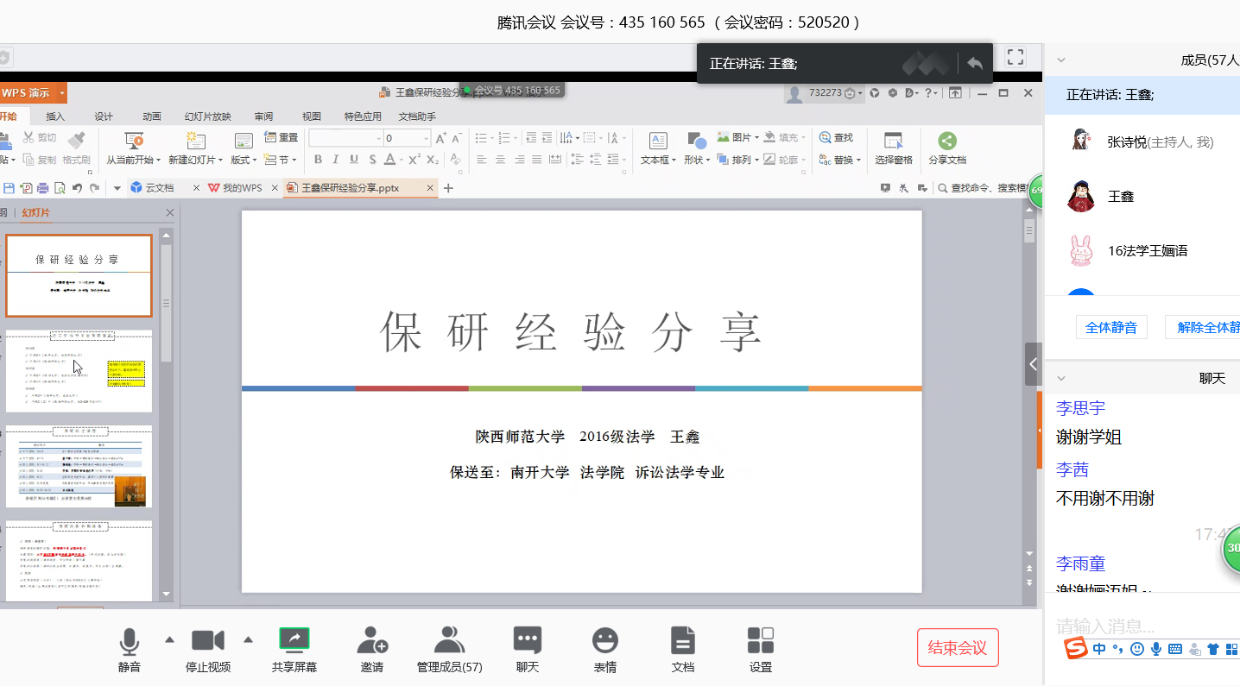The image size is (1240, 686).
Task: Switch to the 插入 ribbon tab
Action: (x=55, y=116)
